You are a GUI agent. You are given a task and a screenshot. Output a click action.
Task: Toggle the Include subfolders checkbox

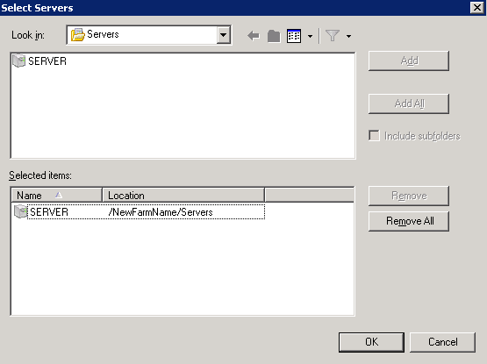click(374, 136)
